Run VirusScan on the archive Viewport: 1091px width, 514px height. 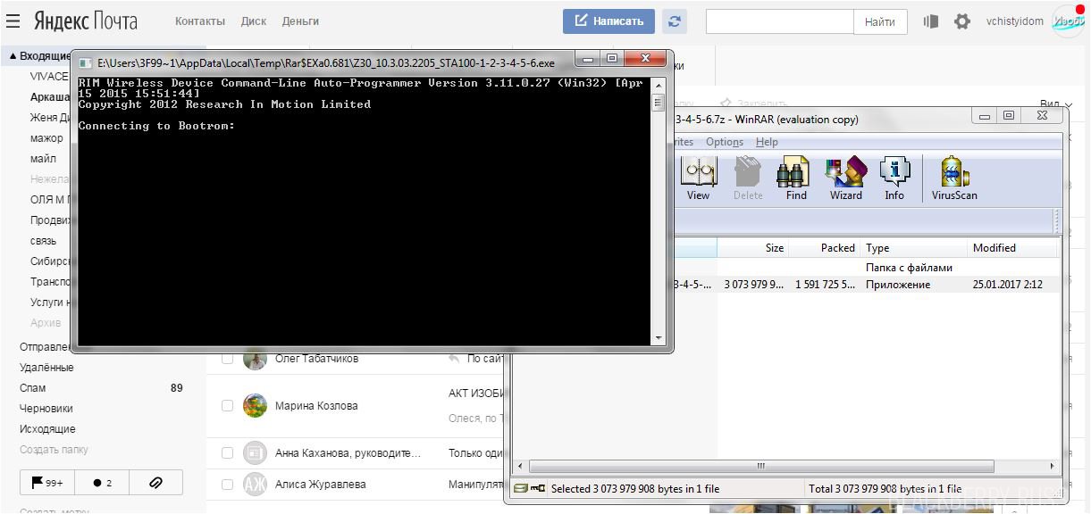(x=954, y=178)
